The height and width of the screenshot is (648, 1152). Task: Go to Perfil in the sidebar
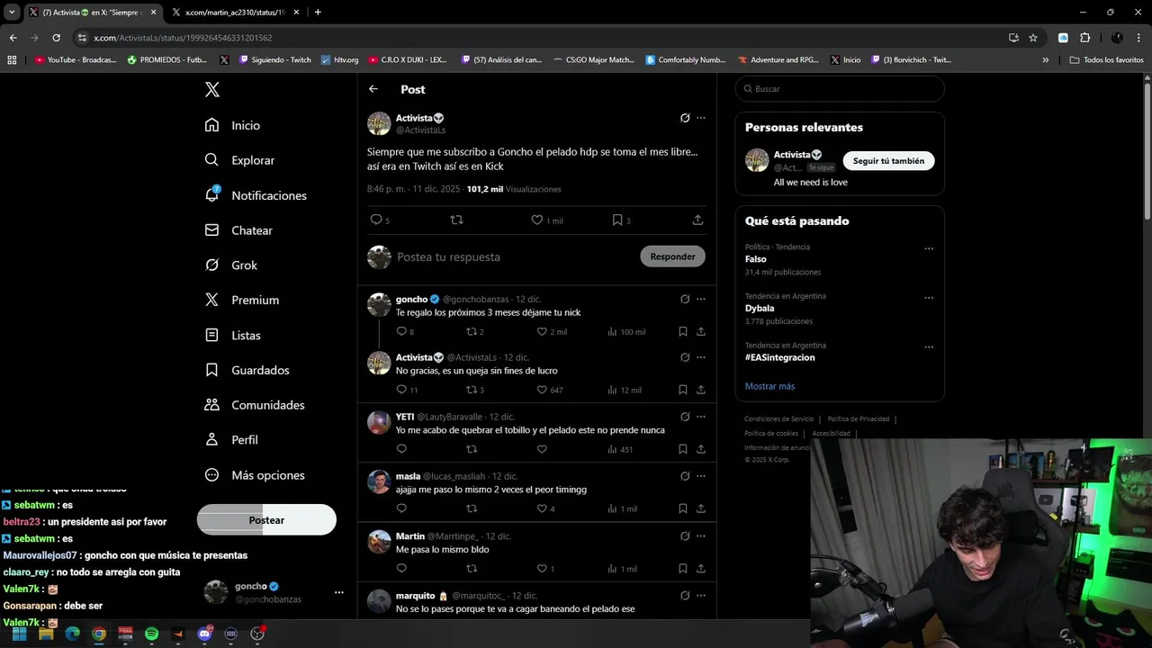click(x=231, y=440)
